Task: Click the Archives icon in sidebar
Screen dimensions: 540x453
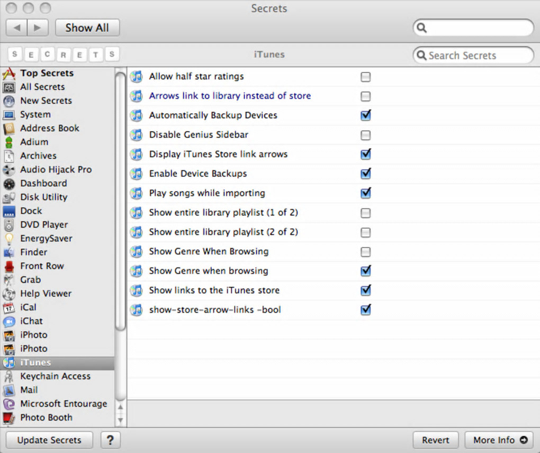Action: click(x=9, y=156)
